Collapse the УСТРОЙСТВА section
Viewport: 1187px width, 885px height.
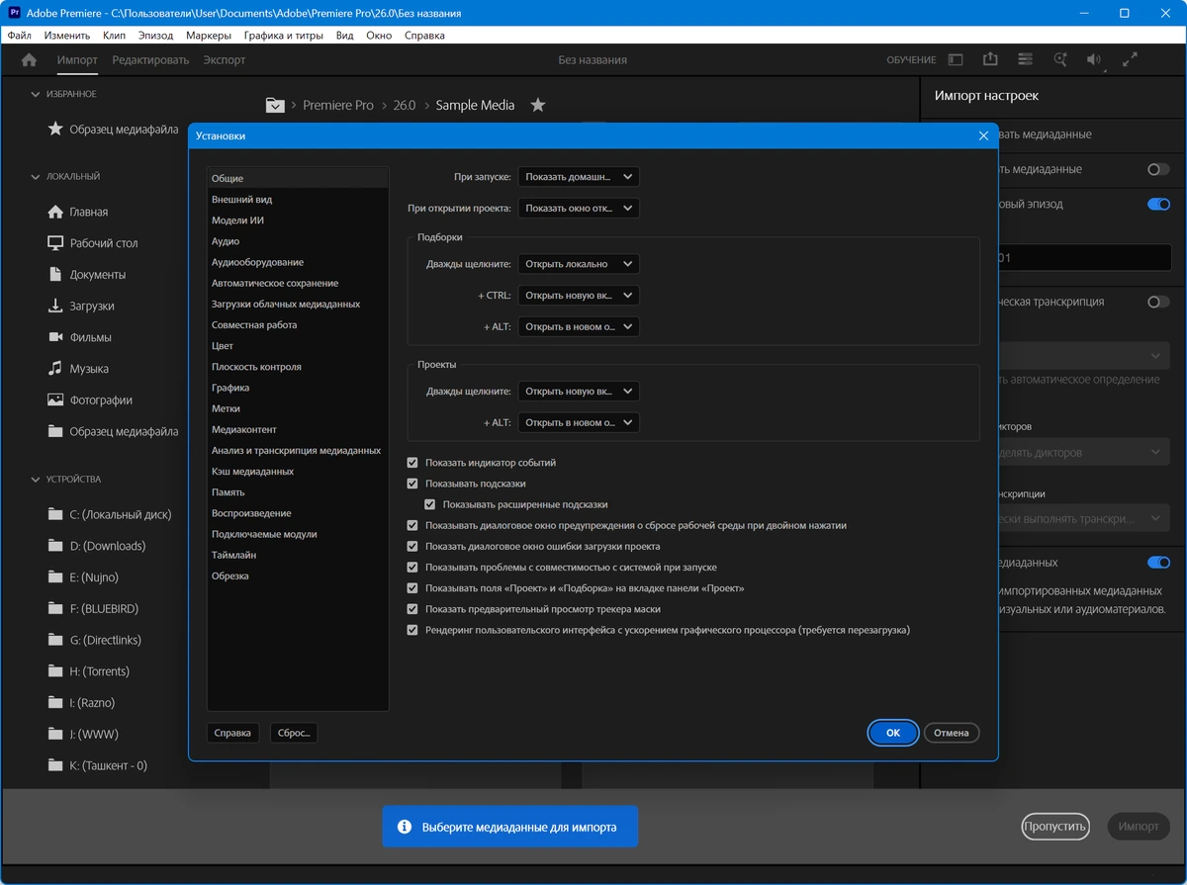(x=36, y=480)
